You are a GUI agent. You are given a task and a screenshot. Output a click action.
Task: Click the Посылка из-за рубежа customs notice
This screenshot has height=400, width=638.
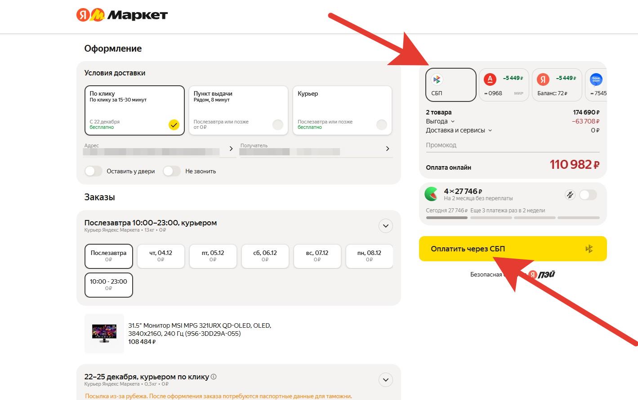pos(219,396)
